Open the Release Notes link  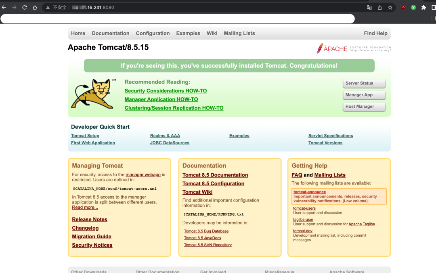point(90,219)
